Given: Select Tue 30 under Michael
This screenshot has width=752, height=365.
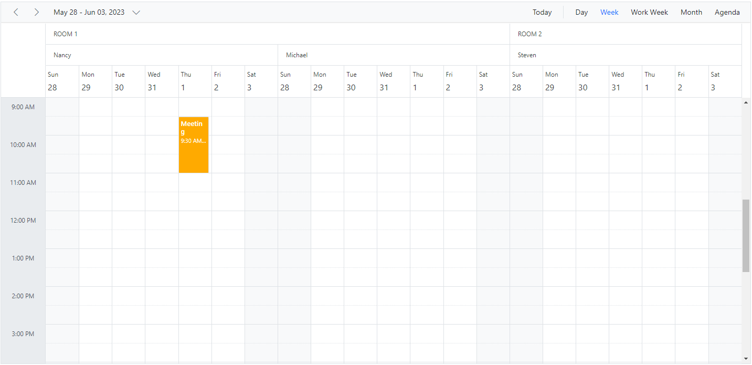Looking at the screenshot, I should pos(361,81).
